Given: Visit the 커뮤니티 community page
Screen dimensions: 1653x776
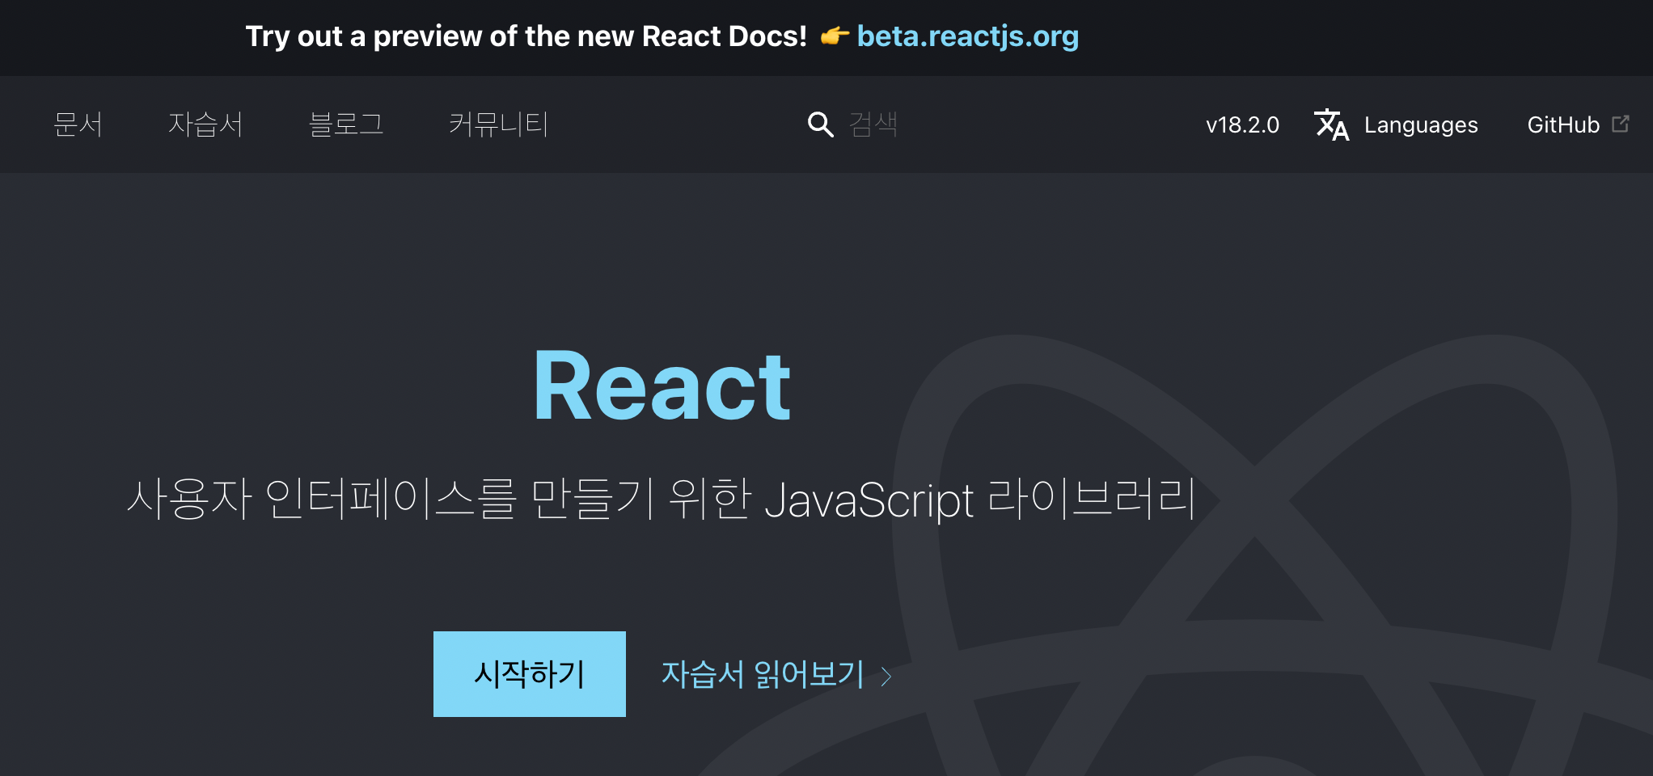Looking at the screenshot, I should tap(499, 124).
